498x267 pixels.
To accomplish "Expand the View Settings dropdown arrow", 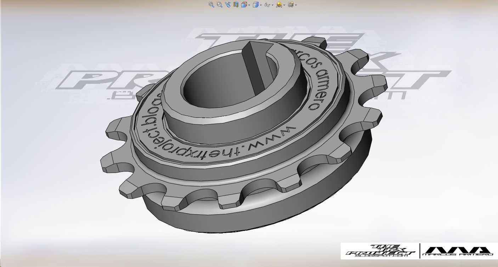I will click(x=296, y=5).
